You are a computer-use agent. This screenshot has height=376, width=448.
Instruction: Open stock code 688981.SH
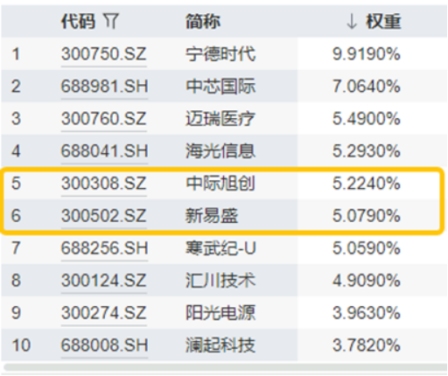104,87
